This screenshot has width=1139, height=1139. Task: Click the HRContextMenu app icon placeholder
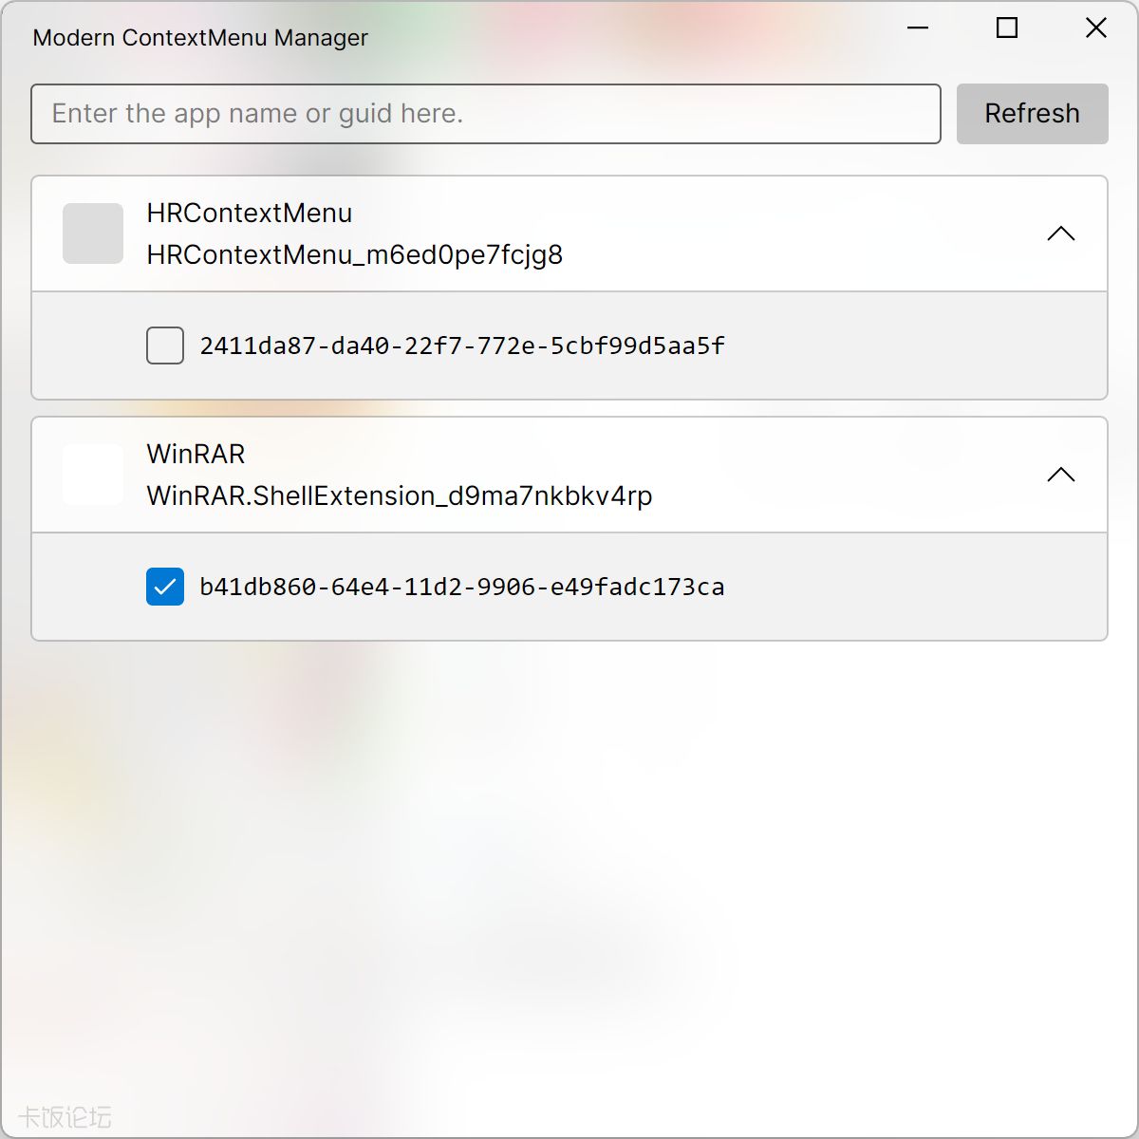(93, 233)
